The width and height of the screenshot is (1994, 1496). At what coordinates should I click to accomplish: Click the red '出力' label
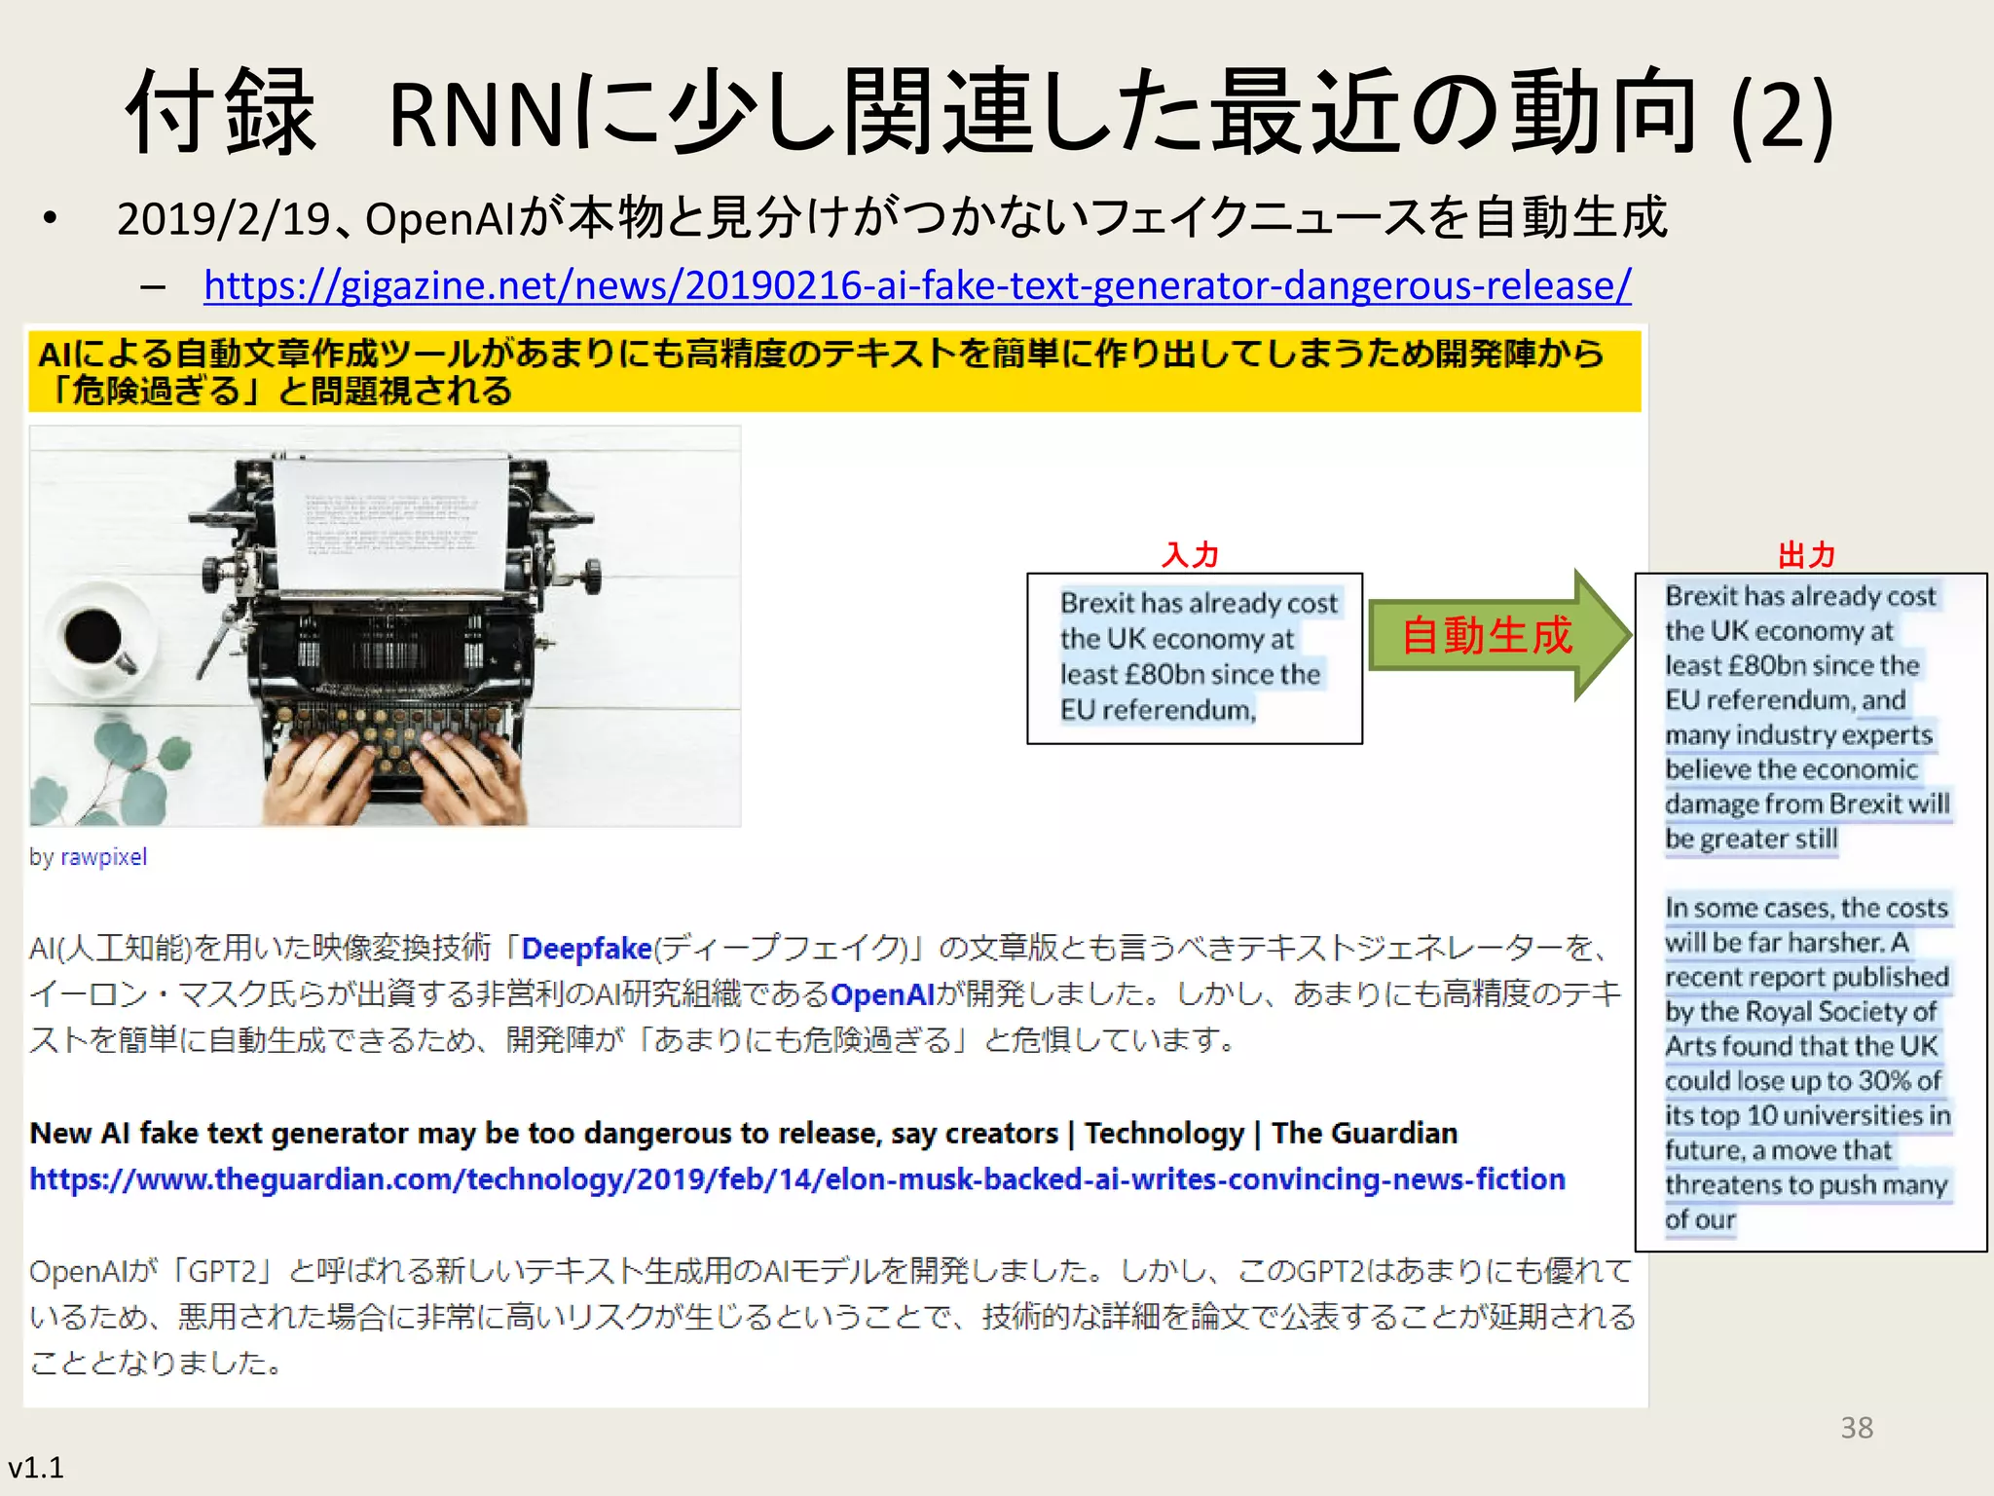click(1807, 555)
